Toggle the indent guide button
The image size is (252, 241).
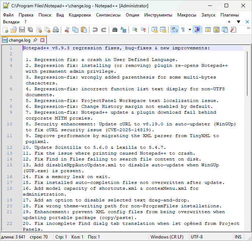click(197, 30)
